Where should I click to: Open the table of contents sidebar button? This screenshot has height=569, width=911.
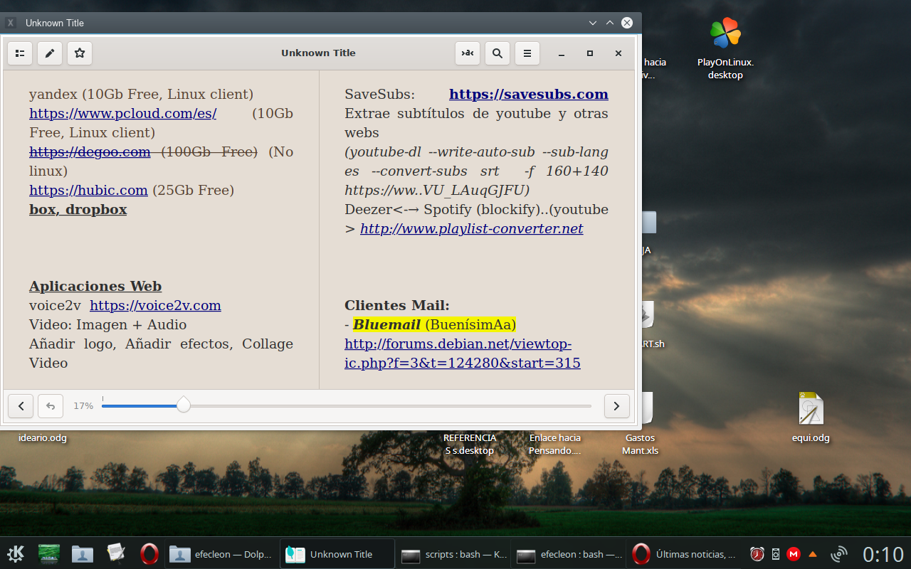(20, 53)
